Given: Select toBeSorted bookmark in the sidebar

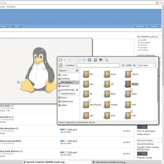Looking at the screenshot, I should 66,101.
